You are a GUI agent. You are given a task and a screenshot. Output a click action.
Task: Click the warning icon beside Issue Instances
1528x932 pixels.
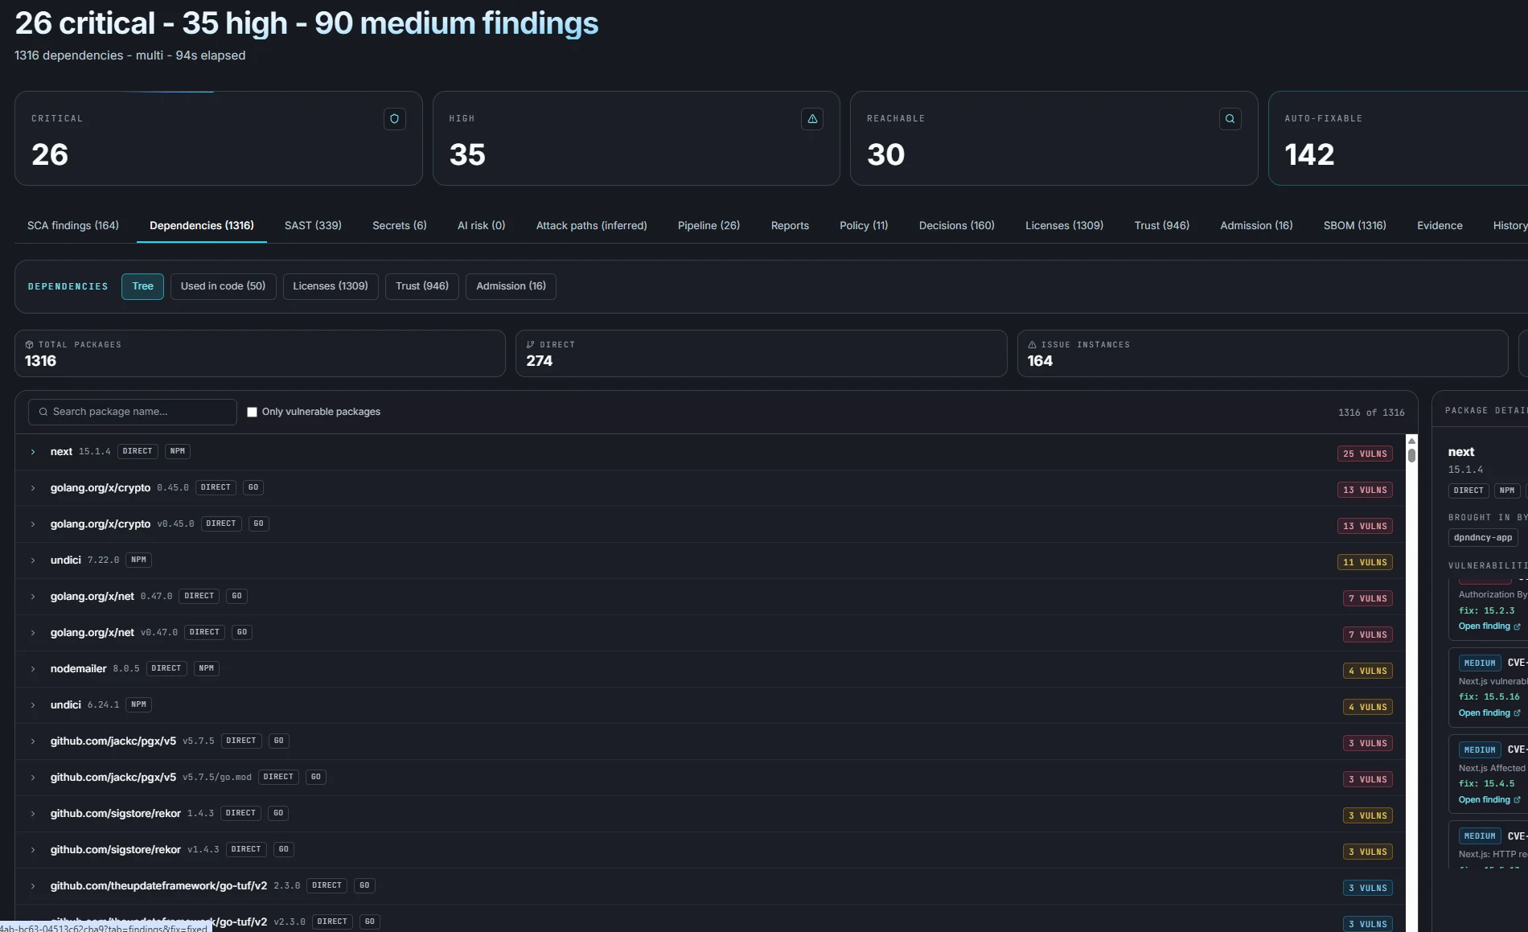point(1032,344)
